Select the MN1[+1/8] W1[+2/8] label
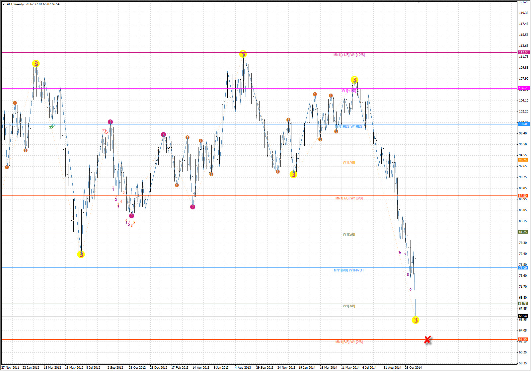 (349, 55)
